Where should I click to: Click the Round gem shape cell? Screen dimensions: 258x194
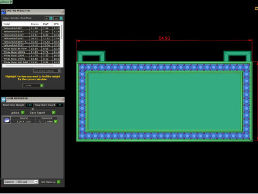[x=23, y=118]
